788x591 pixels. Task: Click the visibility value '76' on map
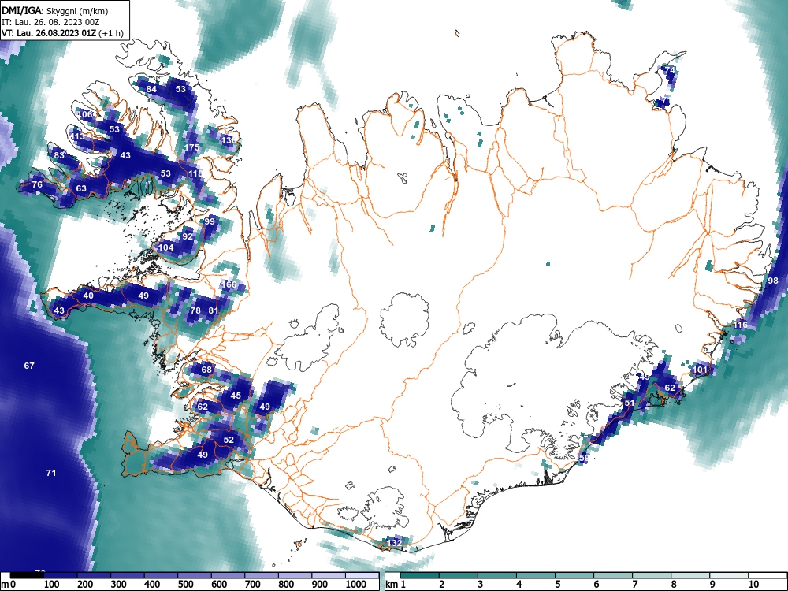pos(37,184)
